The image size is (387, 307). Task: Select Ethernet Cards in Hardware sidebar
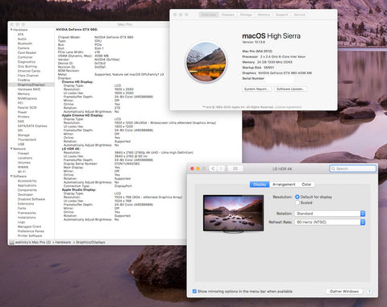click(29, 71)
